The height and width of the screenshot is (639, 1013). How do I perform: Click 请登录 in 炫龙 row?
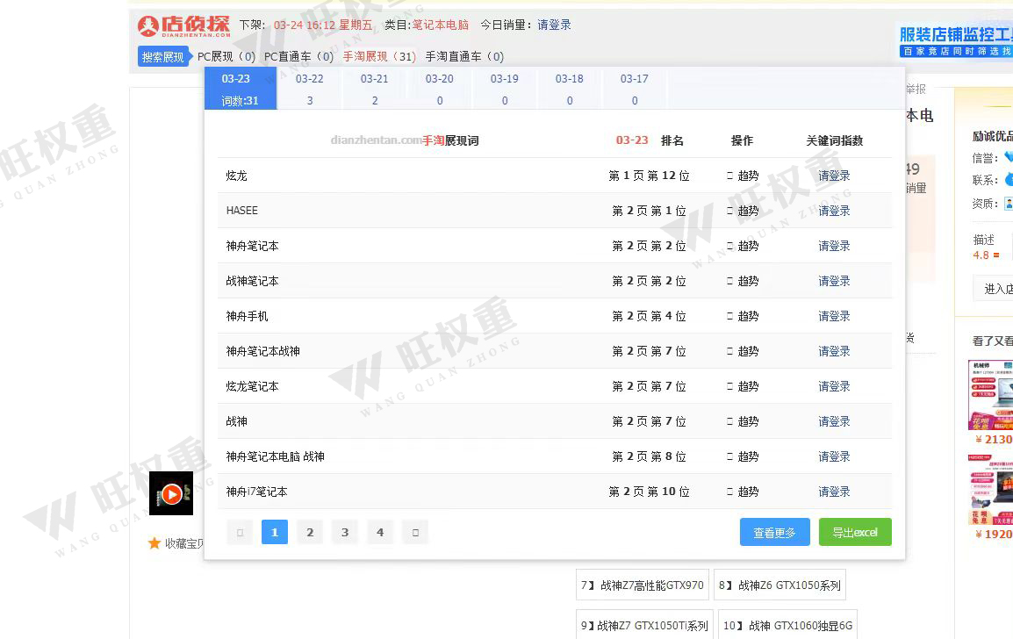click(x=834, y=176)
